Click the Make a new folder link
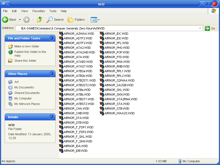Image resolution: width=220 pixels, height=165 pixels. pos(27,46)
